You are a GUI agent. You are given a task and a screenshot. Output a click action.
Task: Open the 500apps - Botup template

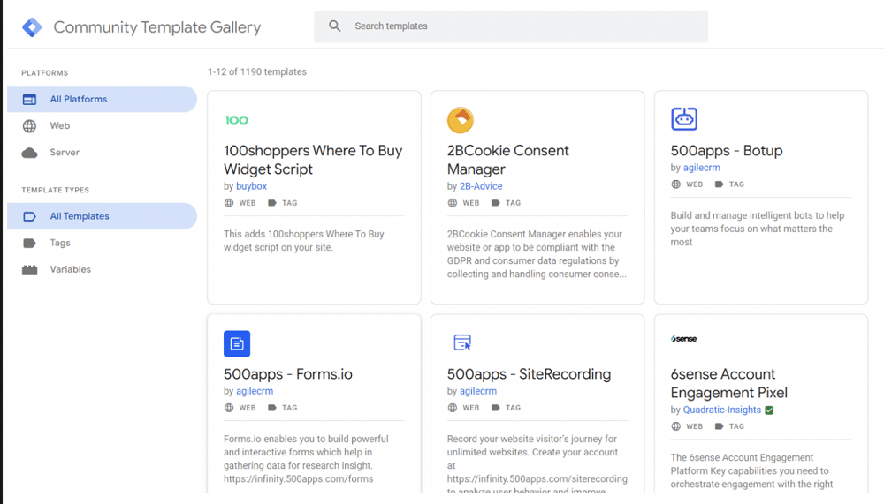[727, 150]
